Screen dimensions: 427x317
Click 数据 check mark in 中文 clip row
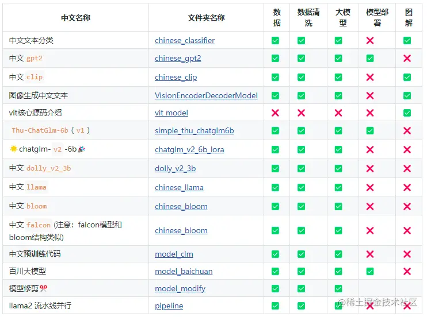coord(275,78)
